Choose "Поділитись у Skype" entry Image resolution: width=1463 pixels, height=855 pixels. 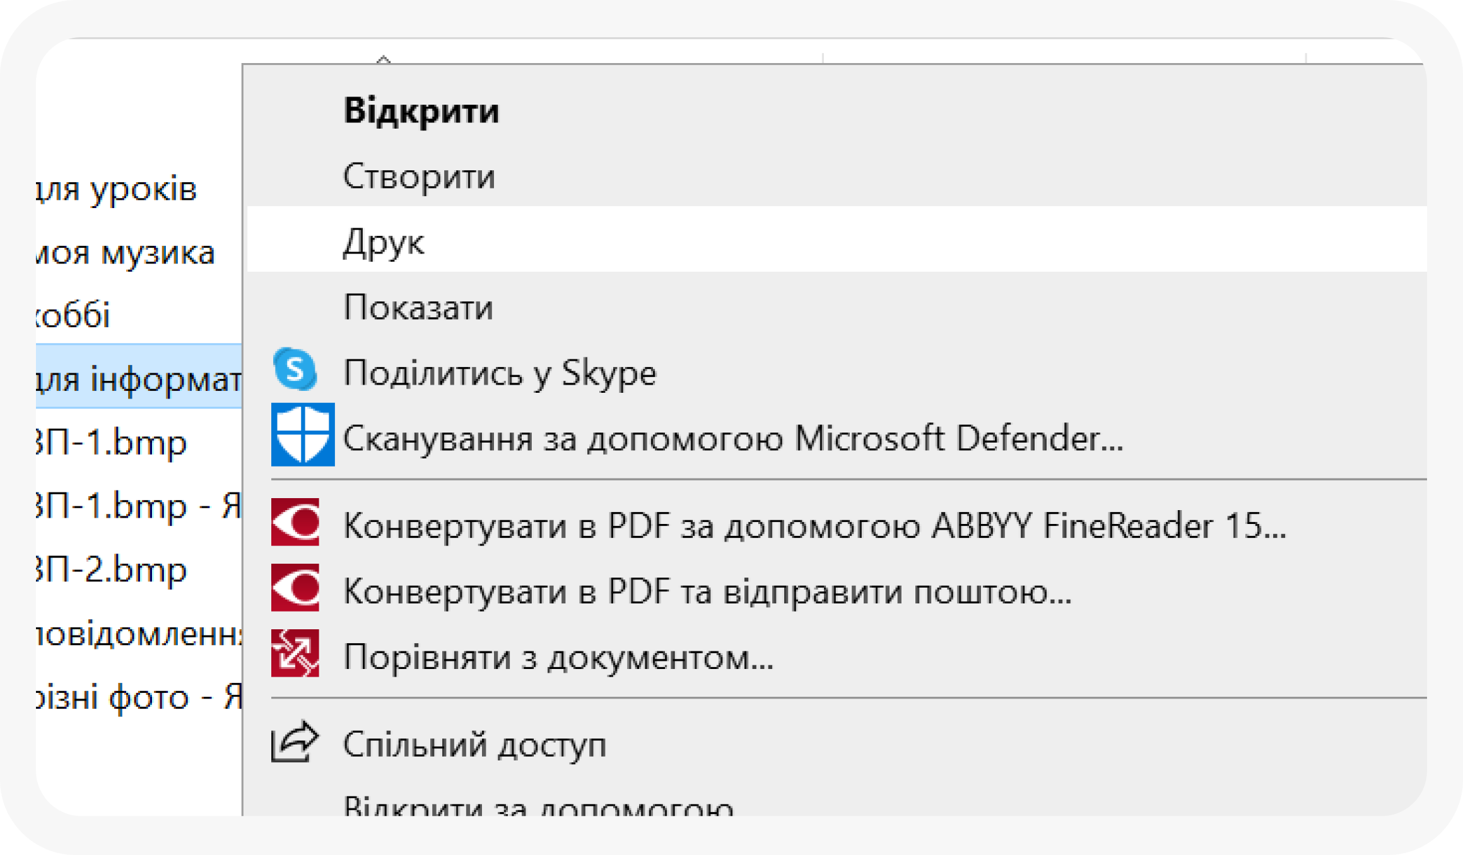click(x=500, y=373)
